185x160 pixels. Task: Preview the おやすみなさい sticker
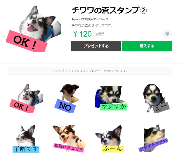tap(153, 138)
